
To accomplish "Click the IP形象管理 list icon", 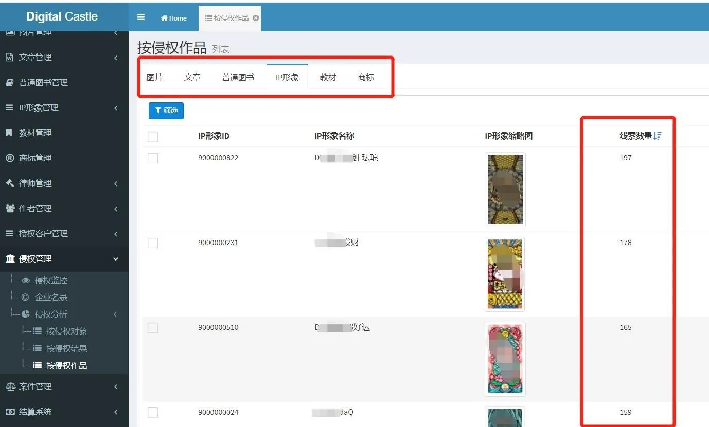I will pos(9,107).
